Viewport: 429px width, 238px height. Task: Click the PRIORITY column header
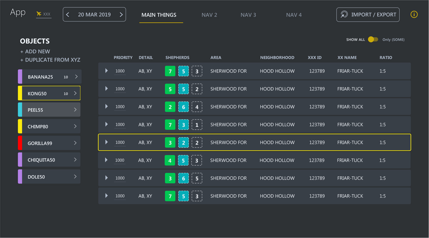[x=123, y=57]
